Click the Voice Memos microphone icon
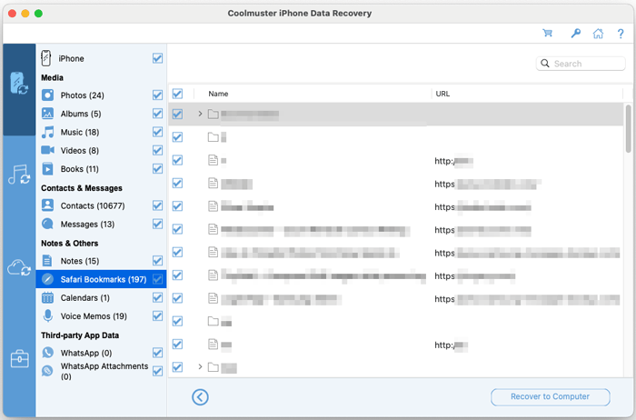Viewport: 636px width, 420px height. click(47, 315)
